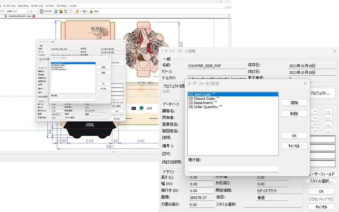Click the blue flag-shaped toolbar icon
This screenshot has width=339, height=212.
(x=84, y=11)
